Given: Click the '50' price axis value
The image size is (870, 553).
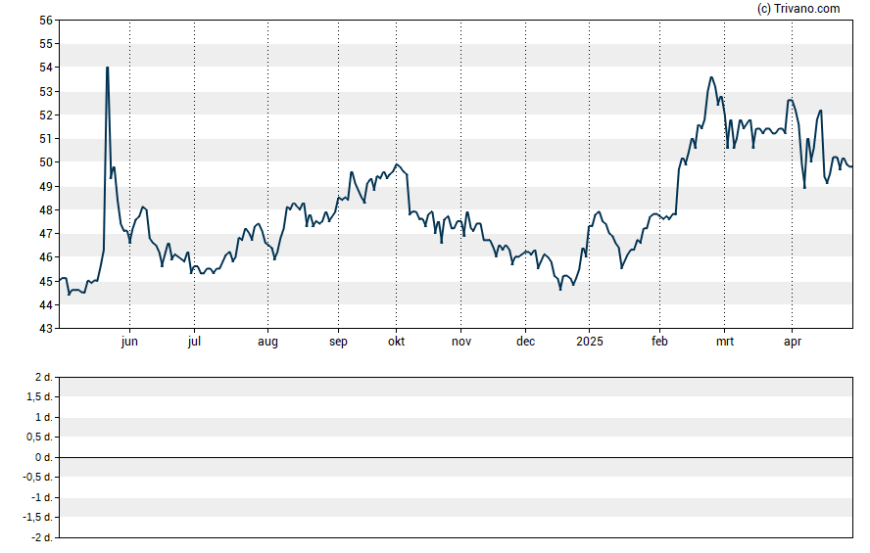Looking at the screenshot, I should [x=46, y=162].
